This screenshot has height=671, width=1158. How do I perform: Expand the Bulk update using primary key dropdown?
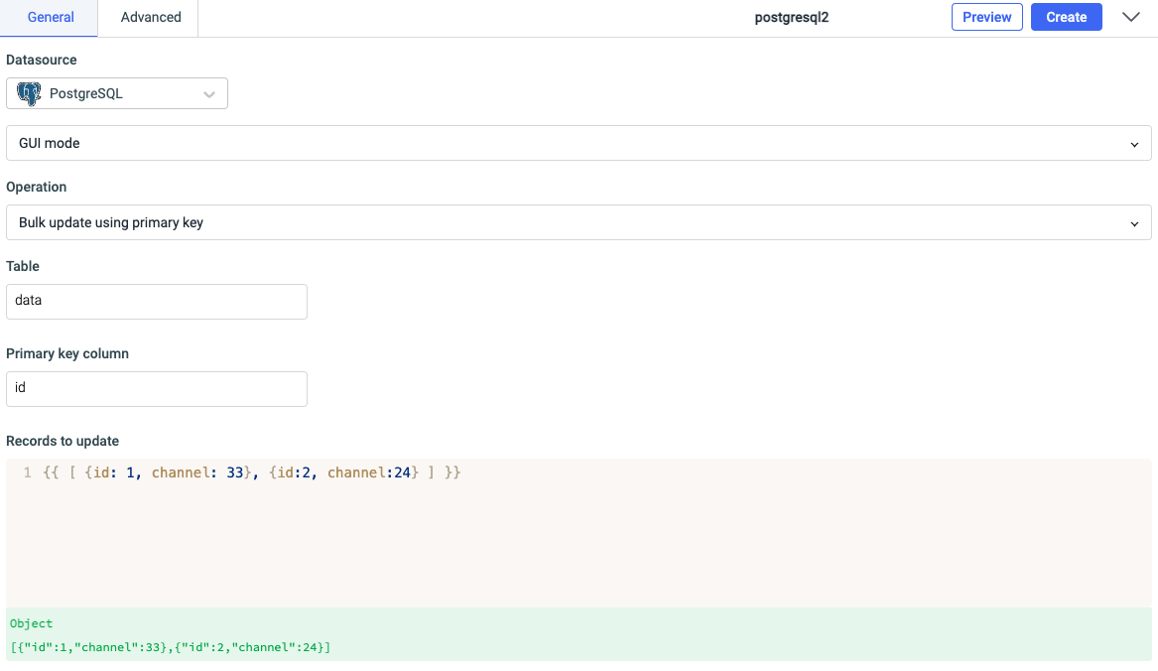tap(578, 222)
